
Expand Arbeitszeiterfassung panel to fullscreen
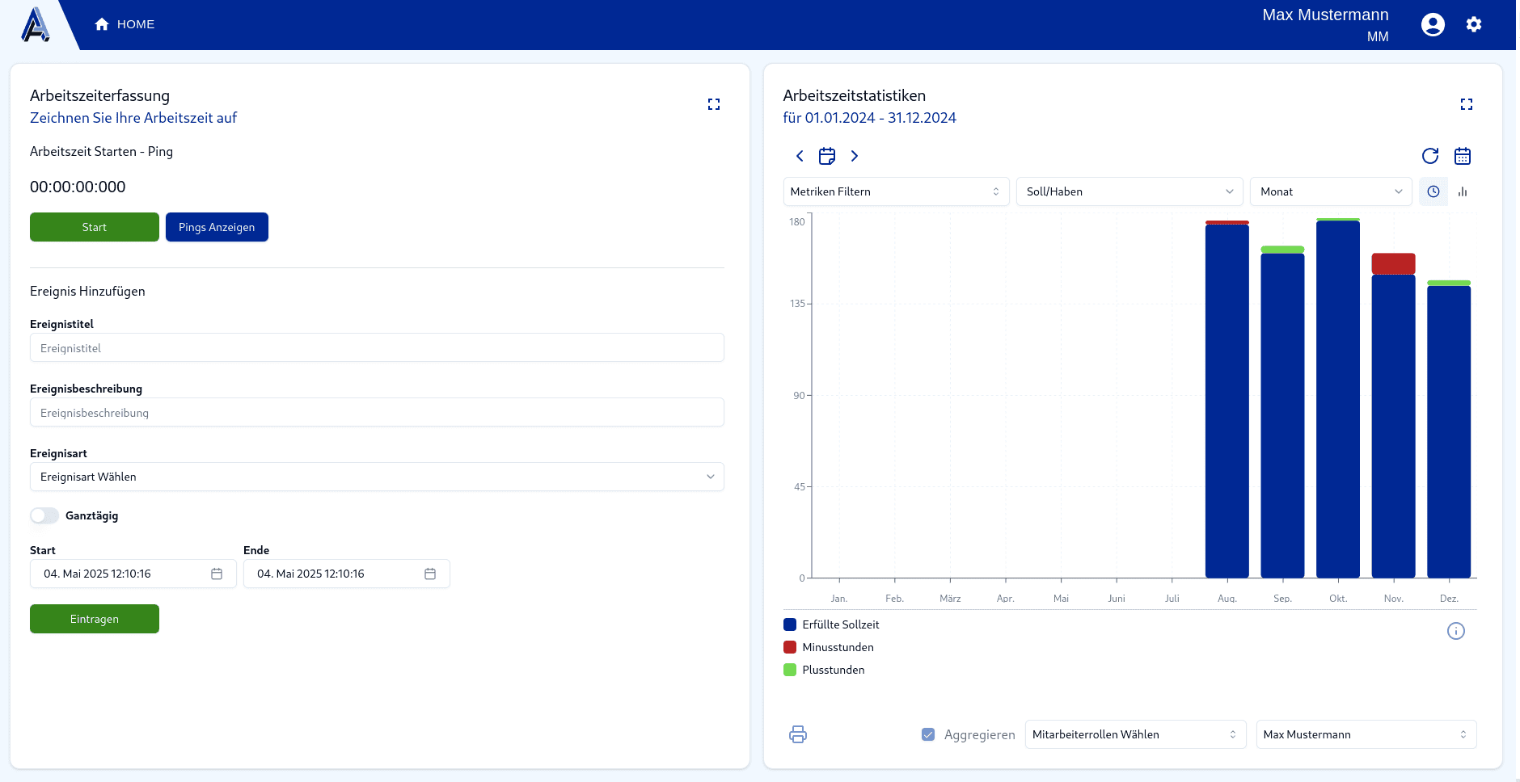[714, 104]
